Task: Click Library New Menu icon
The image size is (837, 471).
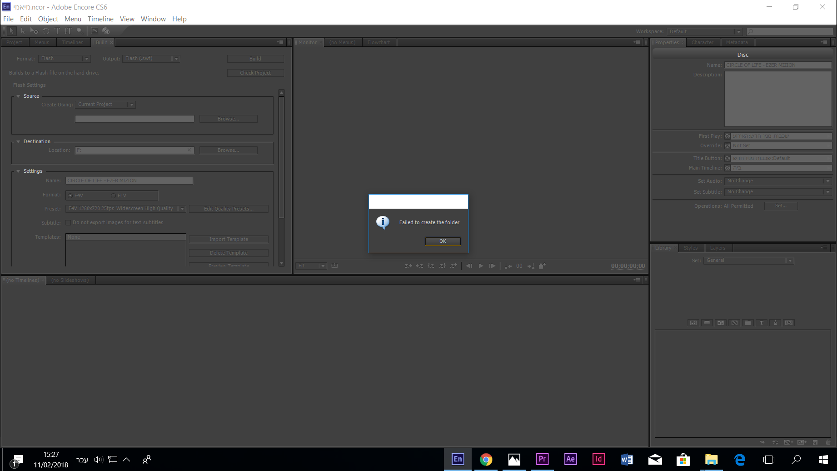Action: [x=802, y=442]
